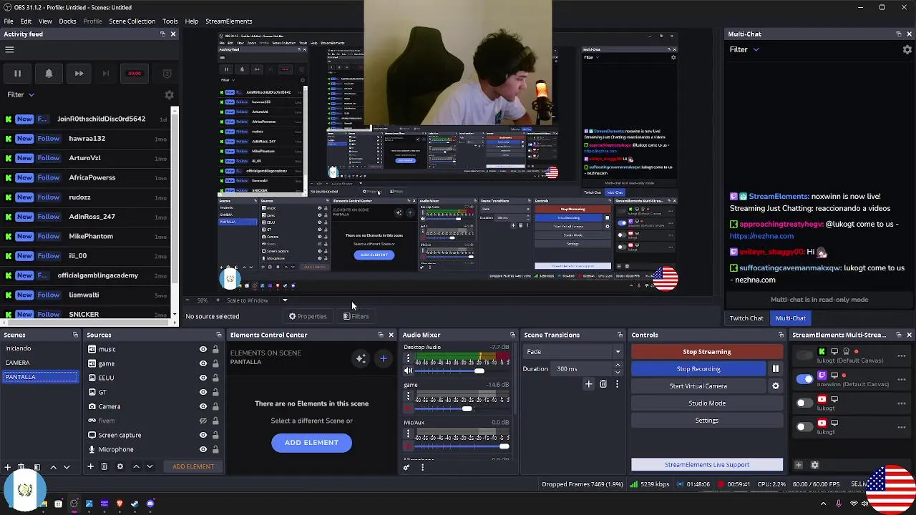The height and width of the screenshot is (515, 916).
Task: Increase transition duration with up stepper
Action: (x=618, y=366)
